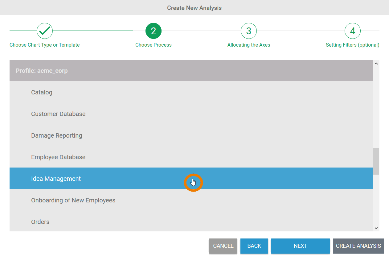
Task: Go to the Allocating the Axes step label
Action: click(248, 45)
